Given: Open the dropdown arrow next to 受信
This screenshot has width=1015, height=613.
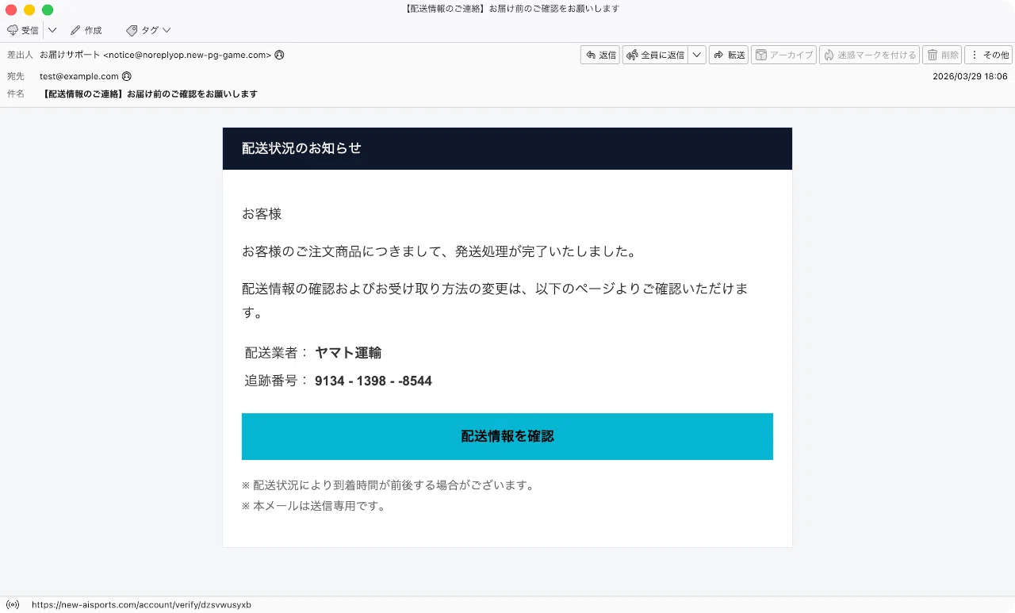Looking at the screenshot, I should point(52,30).
